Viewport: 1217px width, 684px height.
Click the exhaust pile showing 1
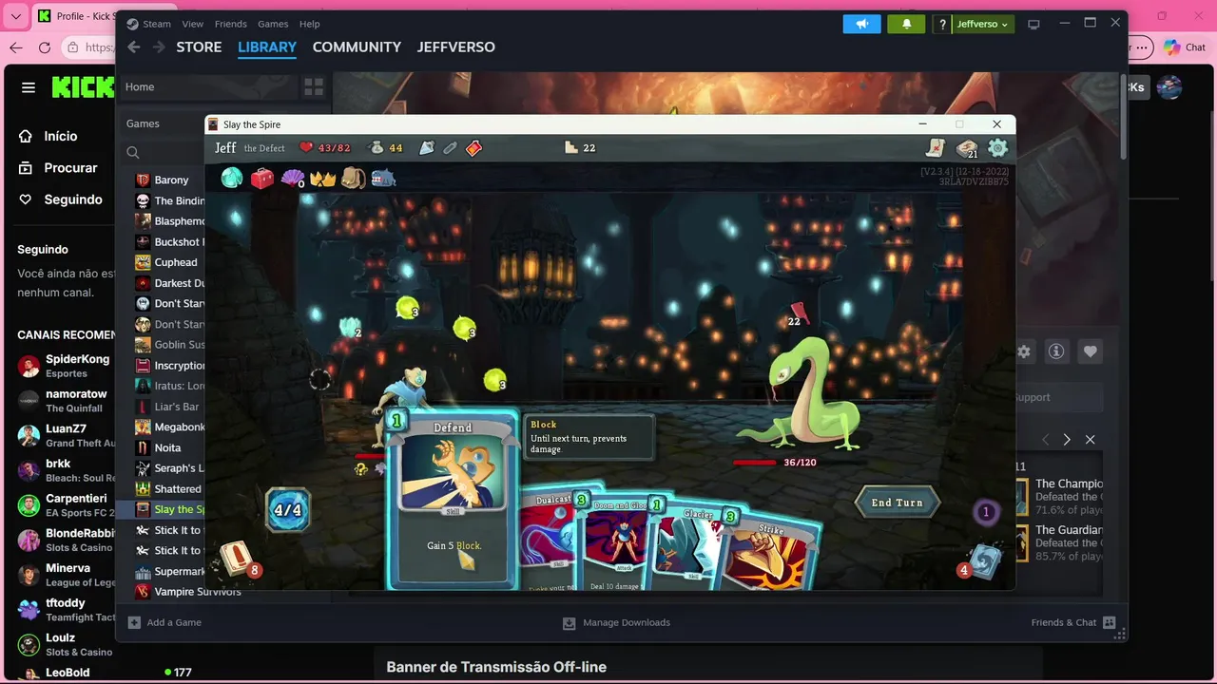tap(986, 512)
